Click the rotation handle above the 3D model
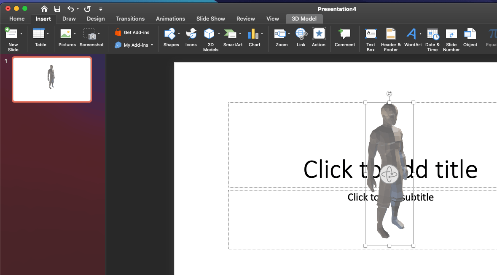This screenshot has width=497, height=275. point(389,94)
